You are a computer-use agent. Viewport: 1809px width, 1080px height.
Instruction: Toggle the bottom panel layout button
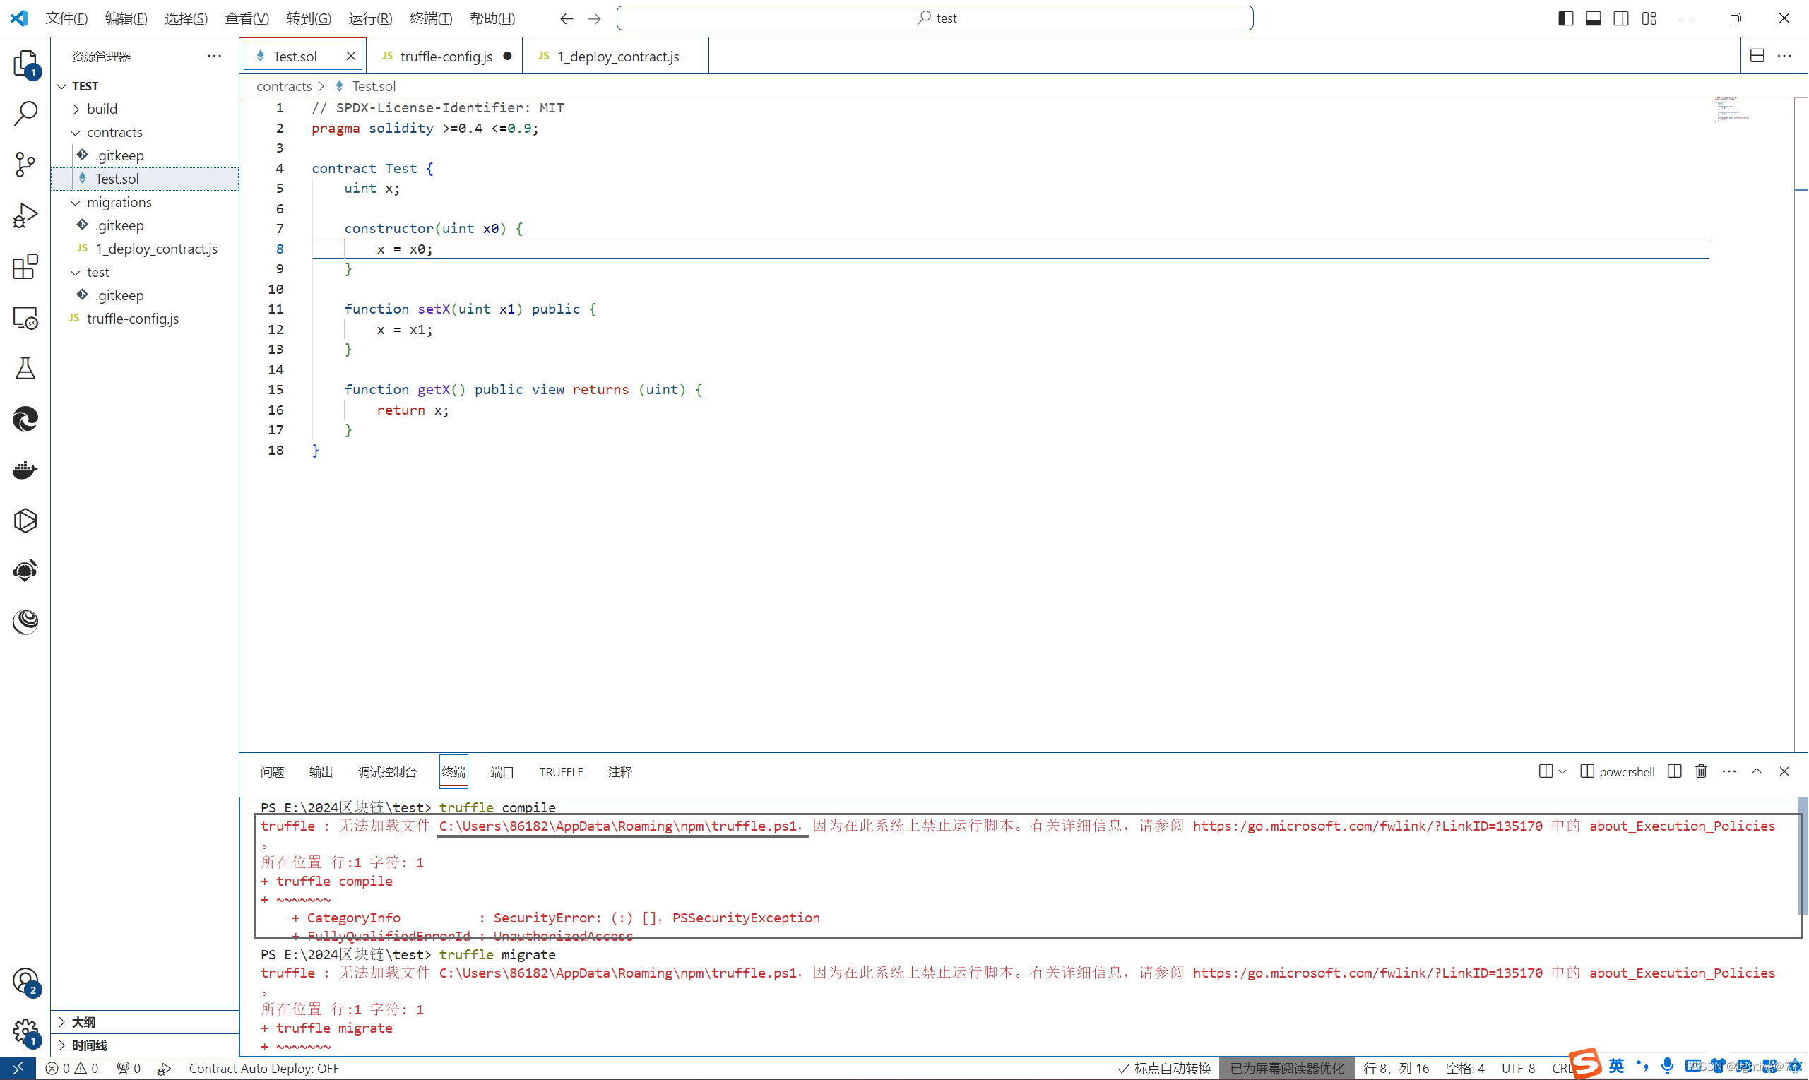click(x=1593, y=18)
